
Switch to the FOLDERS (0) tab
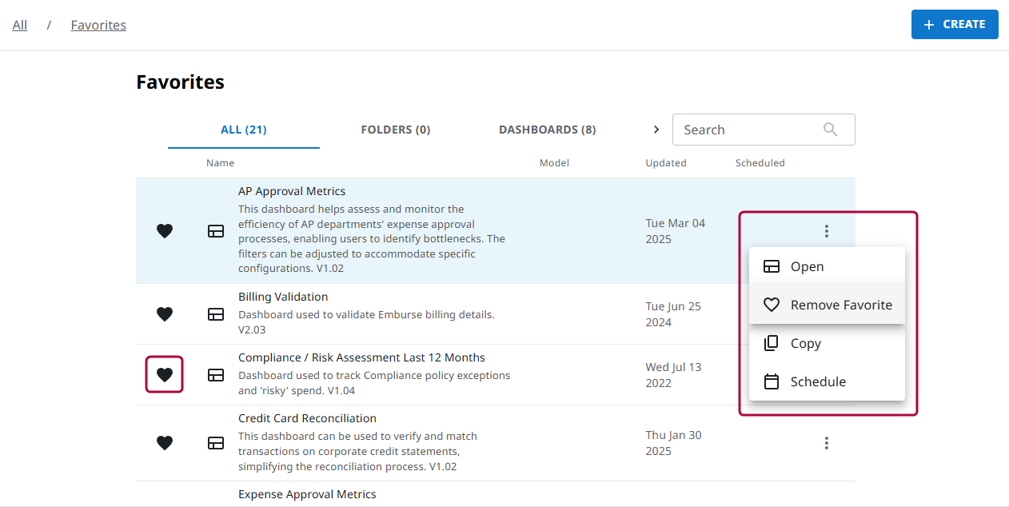396,130
